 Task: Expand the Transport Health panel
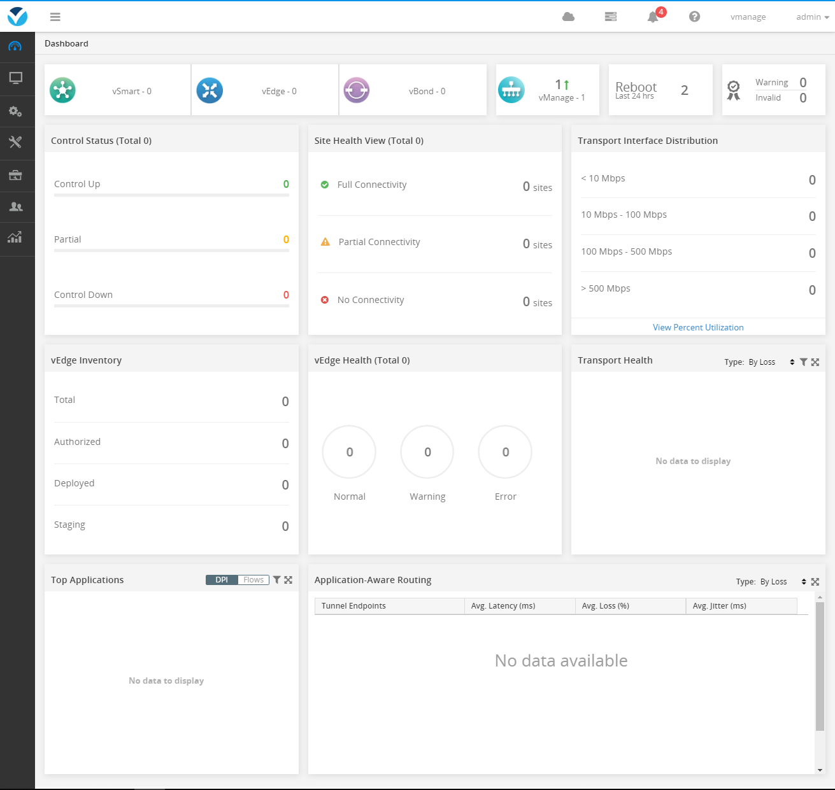coord(815,362)
